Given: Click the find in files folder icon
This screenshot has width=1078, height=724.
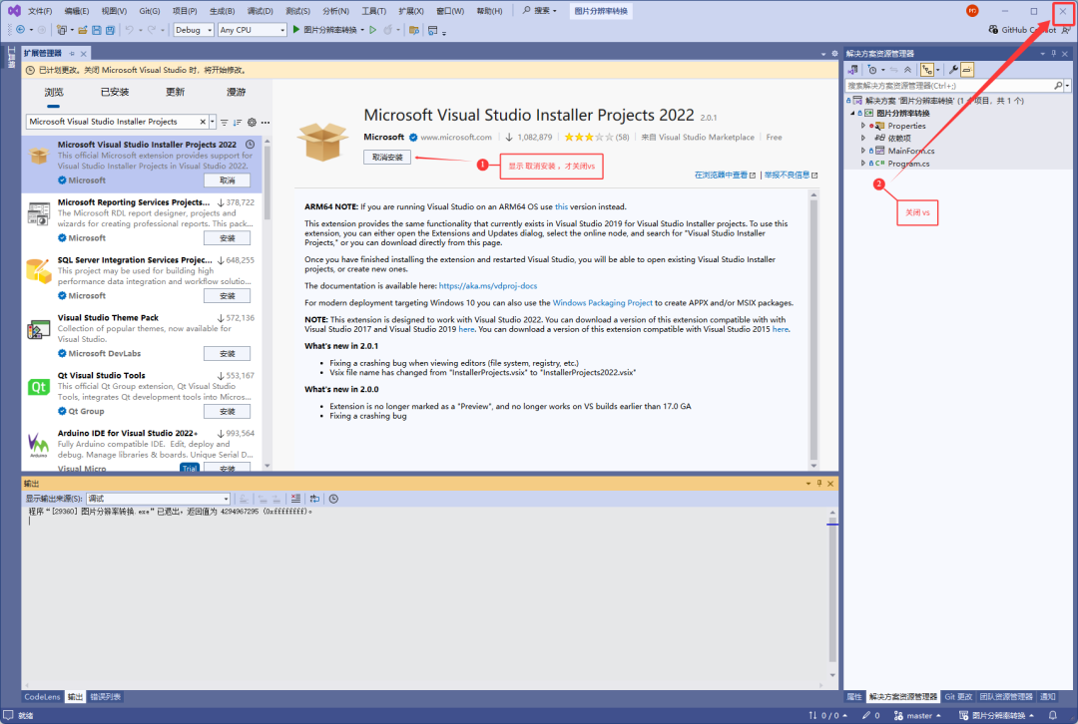Looking at the screenshot, I should 414,30.
